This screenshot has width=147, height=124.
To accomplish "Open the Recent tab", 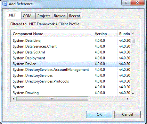I will 74,16.
